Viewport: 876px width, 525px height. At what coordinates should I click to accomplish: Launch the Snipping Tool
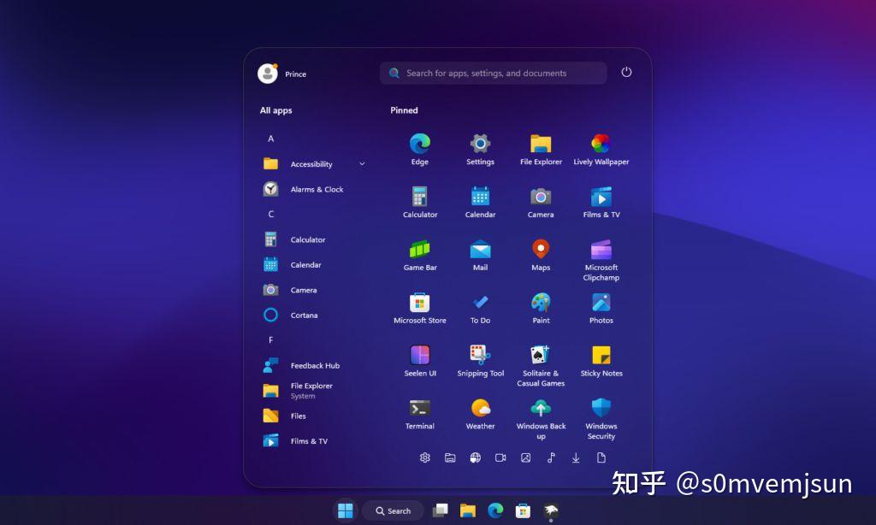pyautogui.click(x=480, y=357)
